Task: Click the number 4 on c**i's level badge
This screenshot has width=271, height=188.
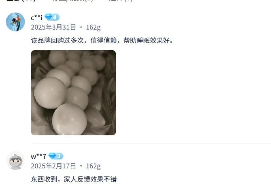Action: point(55,17)
